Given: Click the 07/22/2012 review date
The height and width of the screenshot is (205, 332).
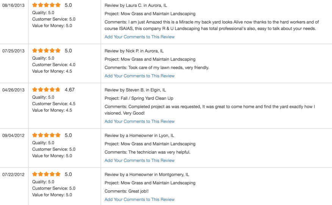Looking at the screenshot, I should click(x=13, y=175).
